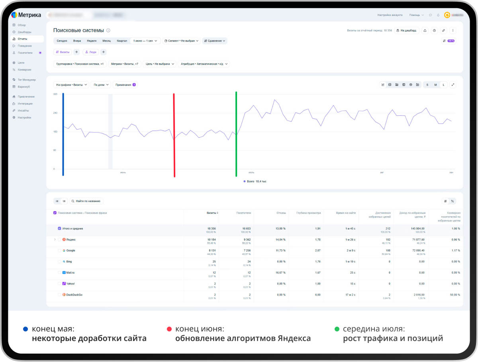Open the По дням grouping dropdown
This screenshot has height=362, width=478.
(x=101, y=85)
